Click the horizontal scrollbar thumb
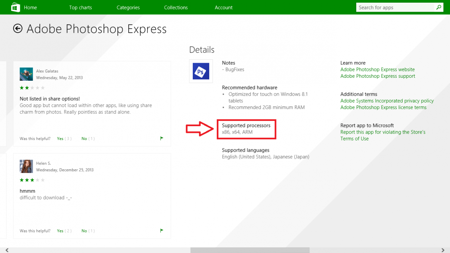 [x=250, y=250]
